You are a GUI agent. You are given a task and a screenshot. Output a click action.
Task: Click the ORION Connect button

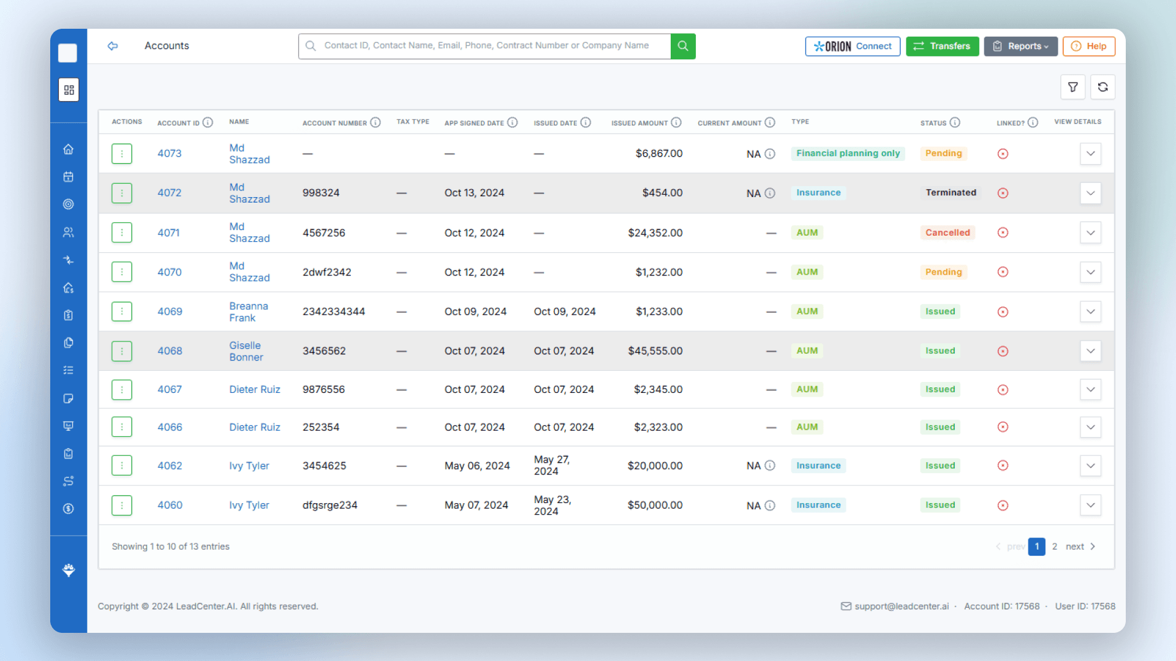[x=853, y=47]
